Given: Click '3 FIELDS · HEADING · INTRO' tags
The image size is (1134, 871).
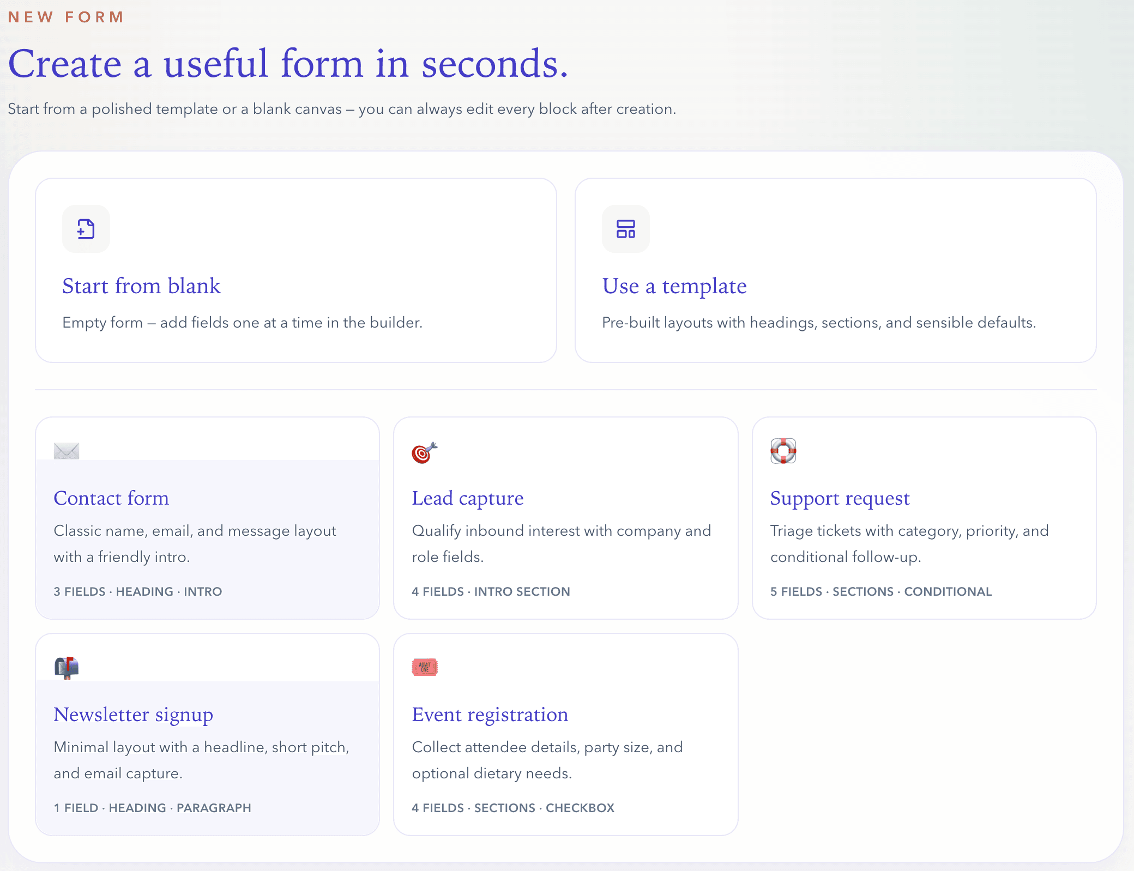Looking at the screenshot, I should (x=138, y=591).
